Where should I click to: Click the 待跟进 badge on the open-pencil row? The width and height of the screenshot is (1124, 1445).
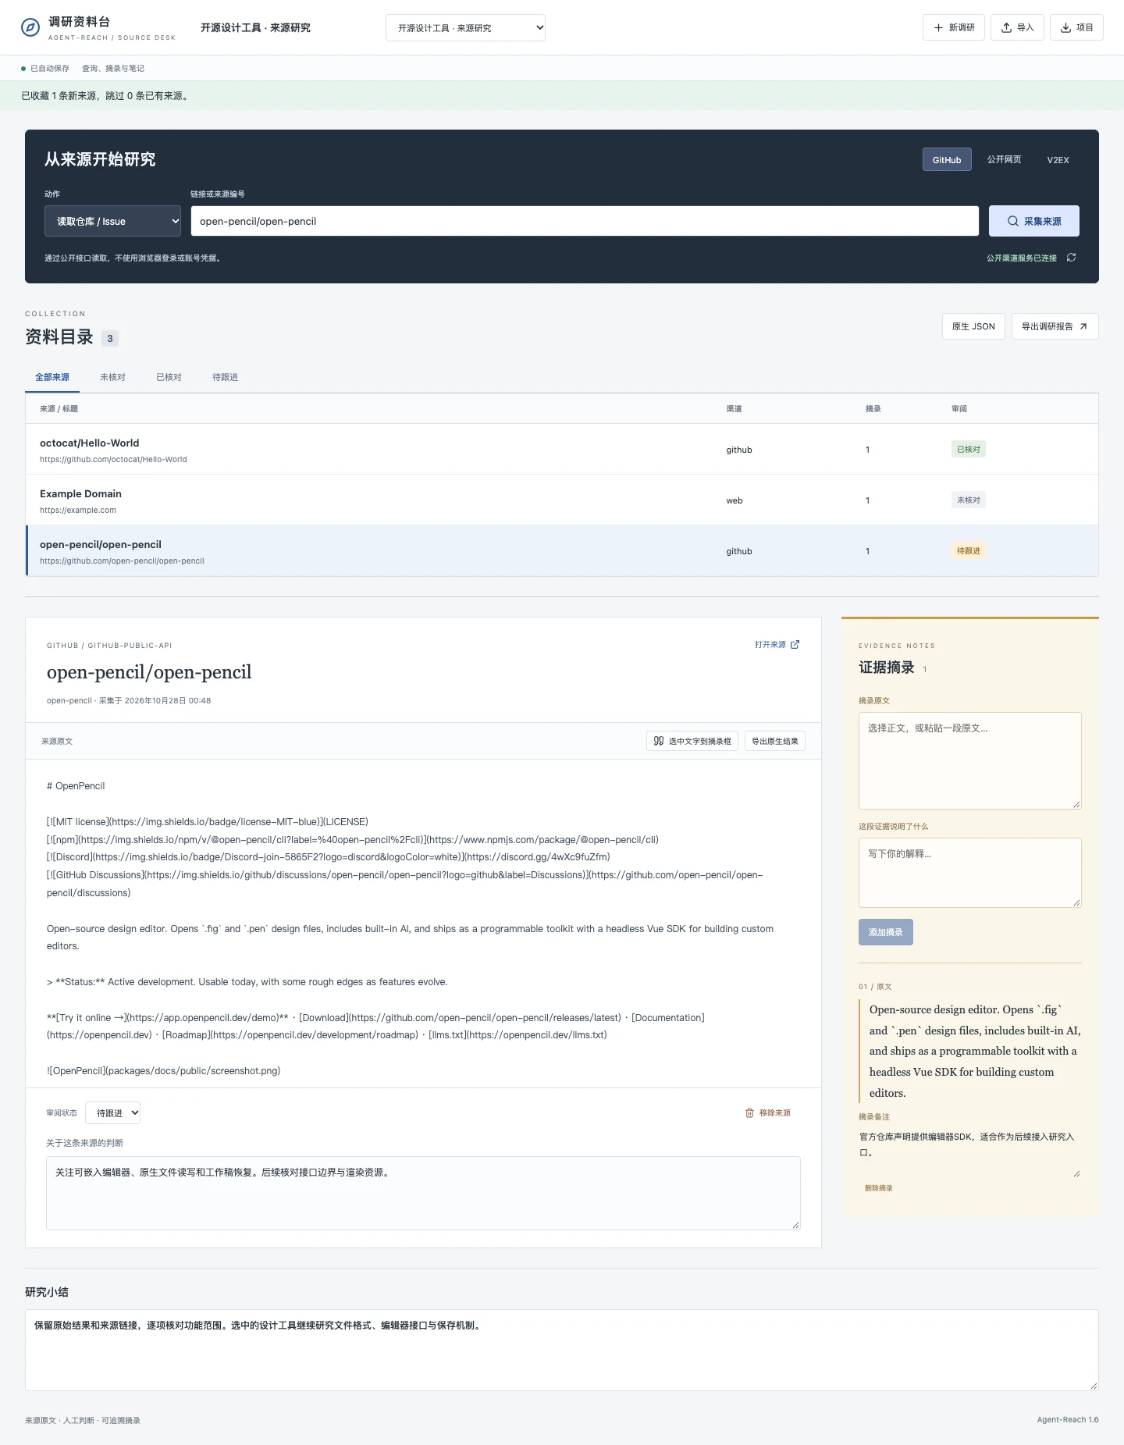coord(968,550)
